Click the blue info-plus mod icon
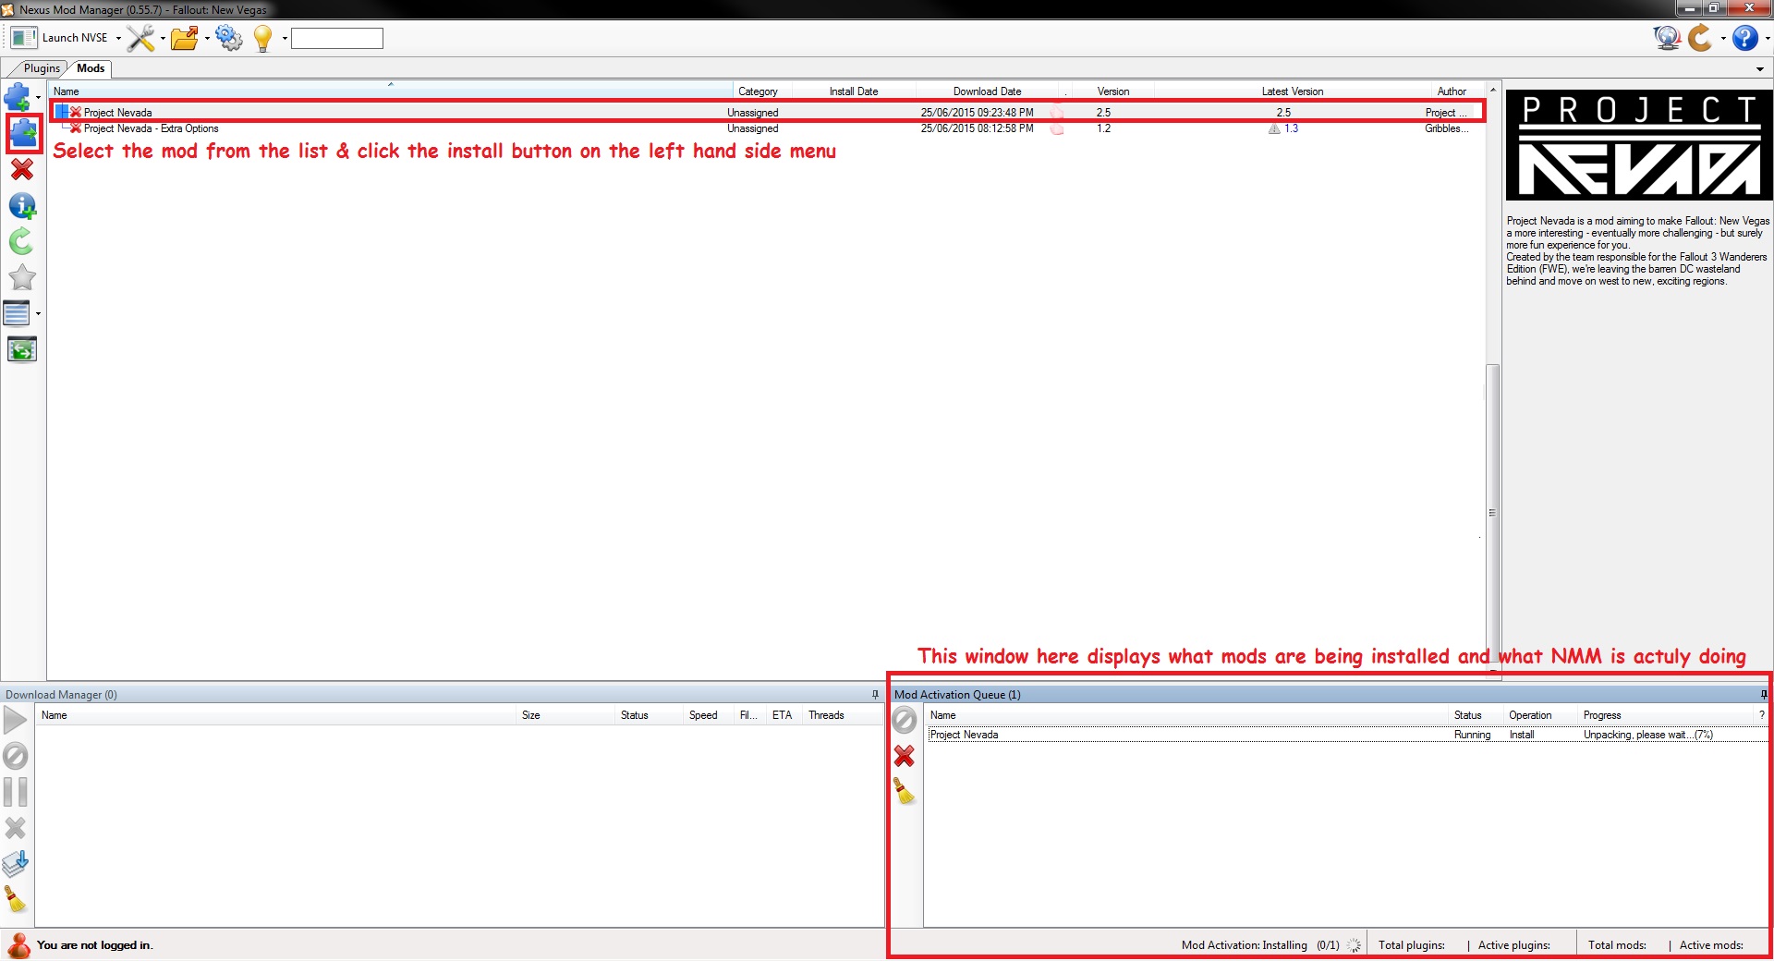Screen dimensions: 1774x961 click(x=22, y=205)
